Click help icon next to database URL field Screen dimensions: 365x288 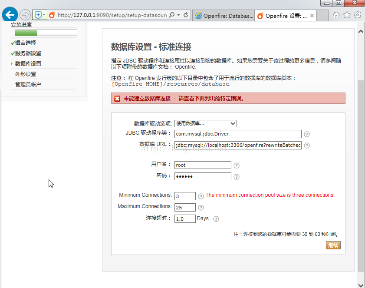(x=307, y=146)
